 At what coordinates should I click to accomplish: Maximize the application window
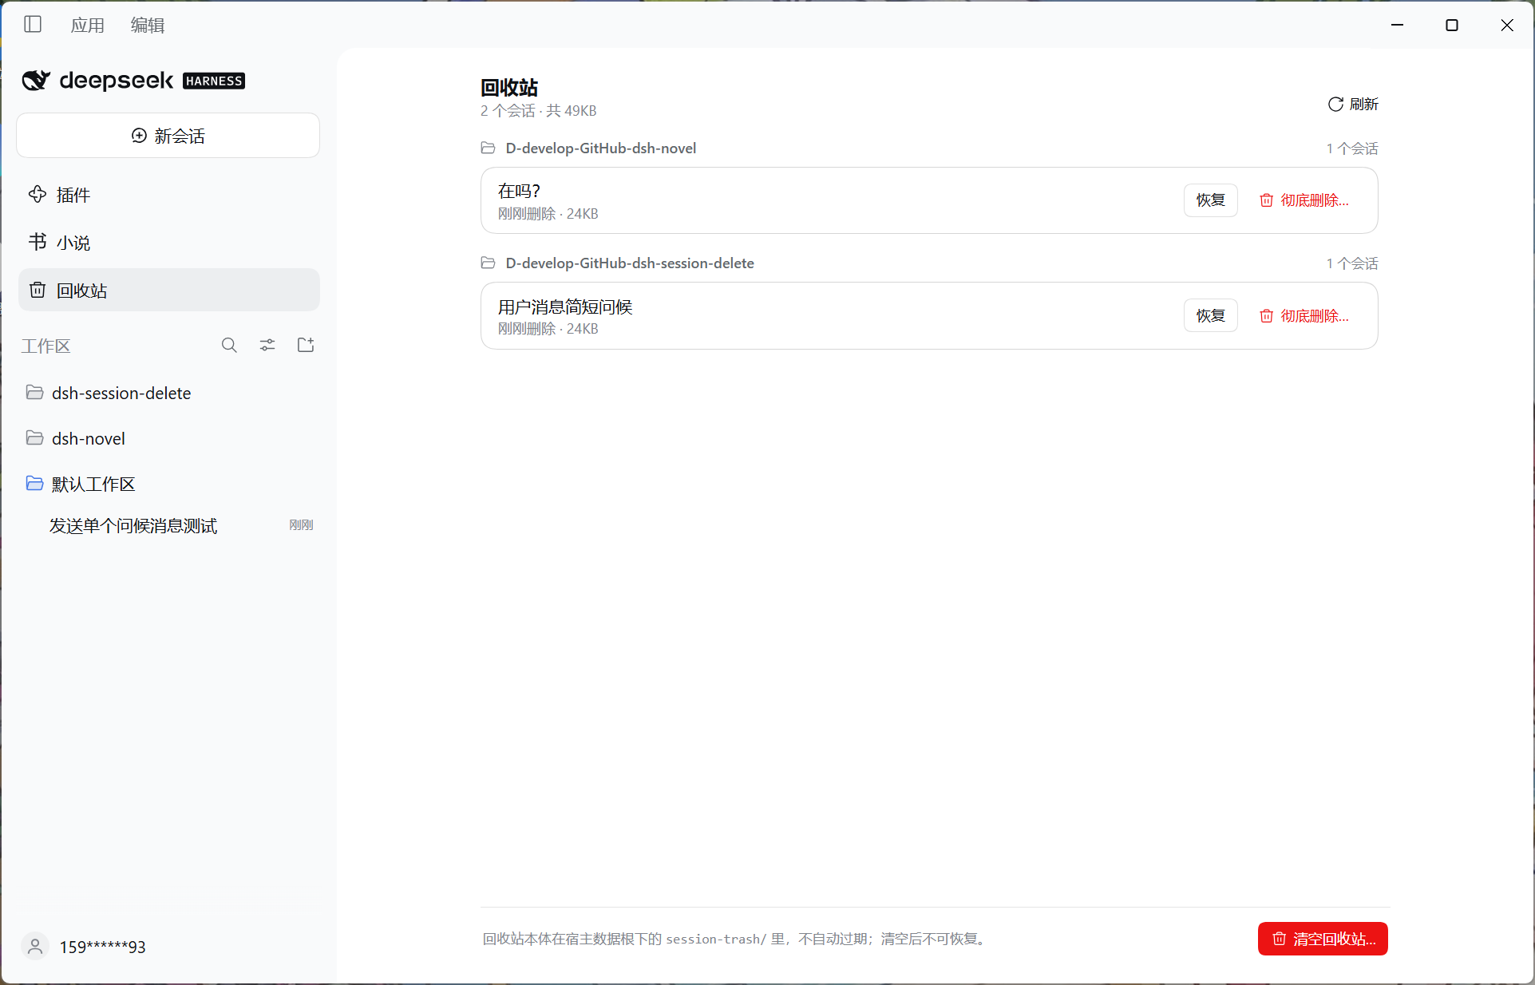(x=1452, y=25)
